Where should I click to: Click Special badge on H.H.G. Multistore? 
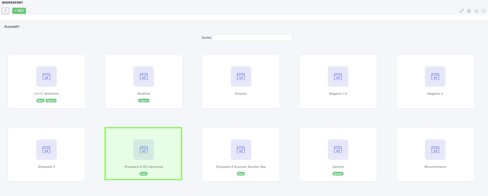pyautogui.click(x=51, y=101)
